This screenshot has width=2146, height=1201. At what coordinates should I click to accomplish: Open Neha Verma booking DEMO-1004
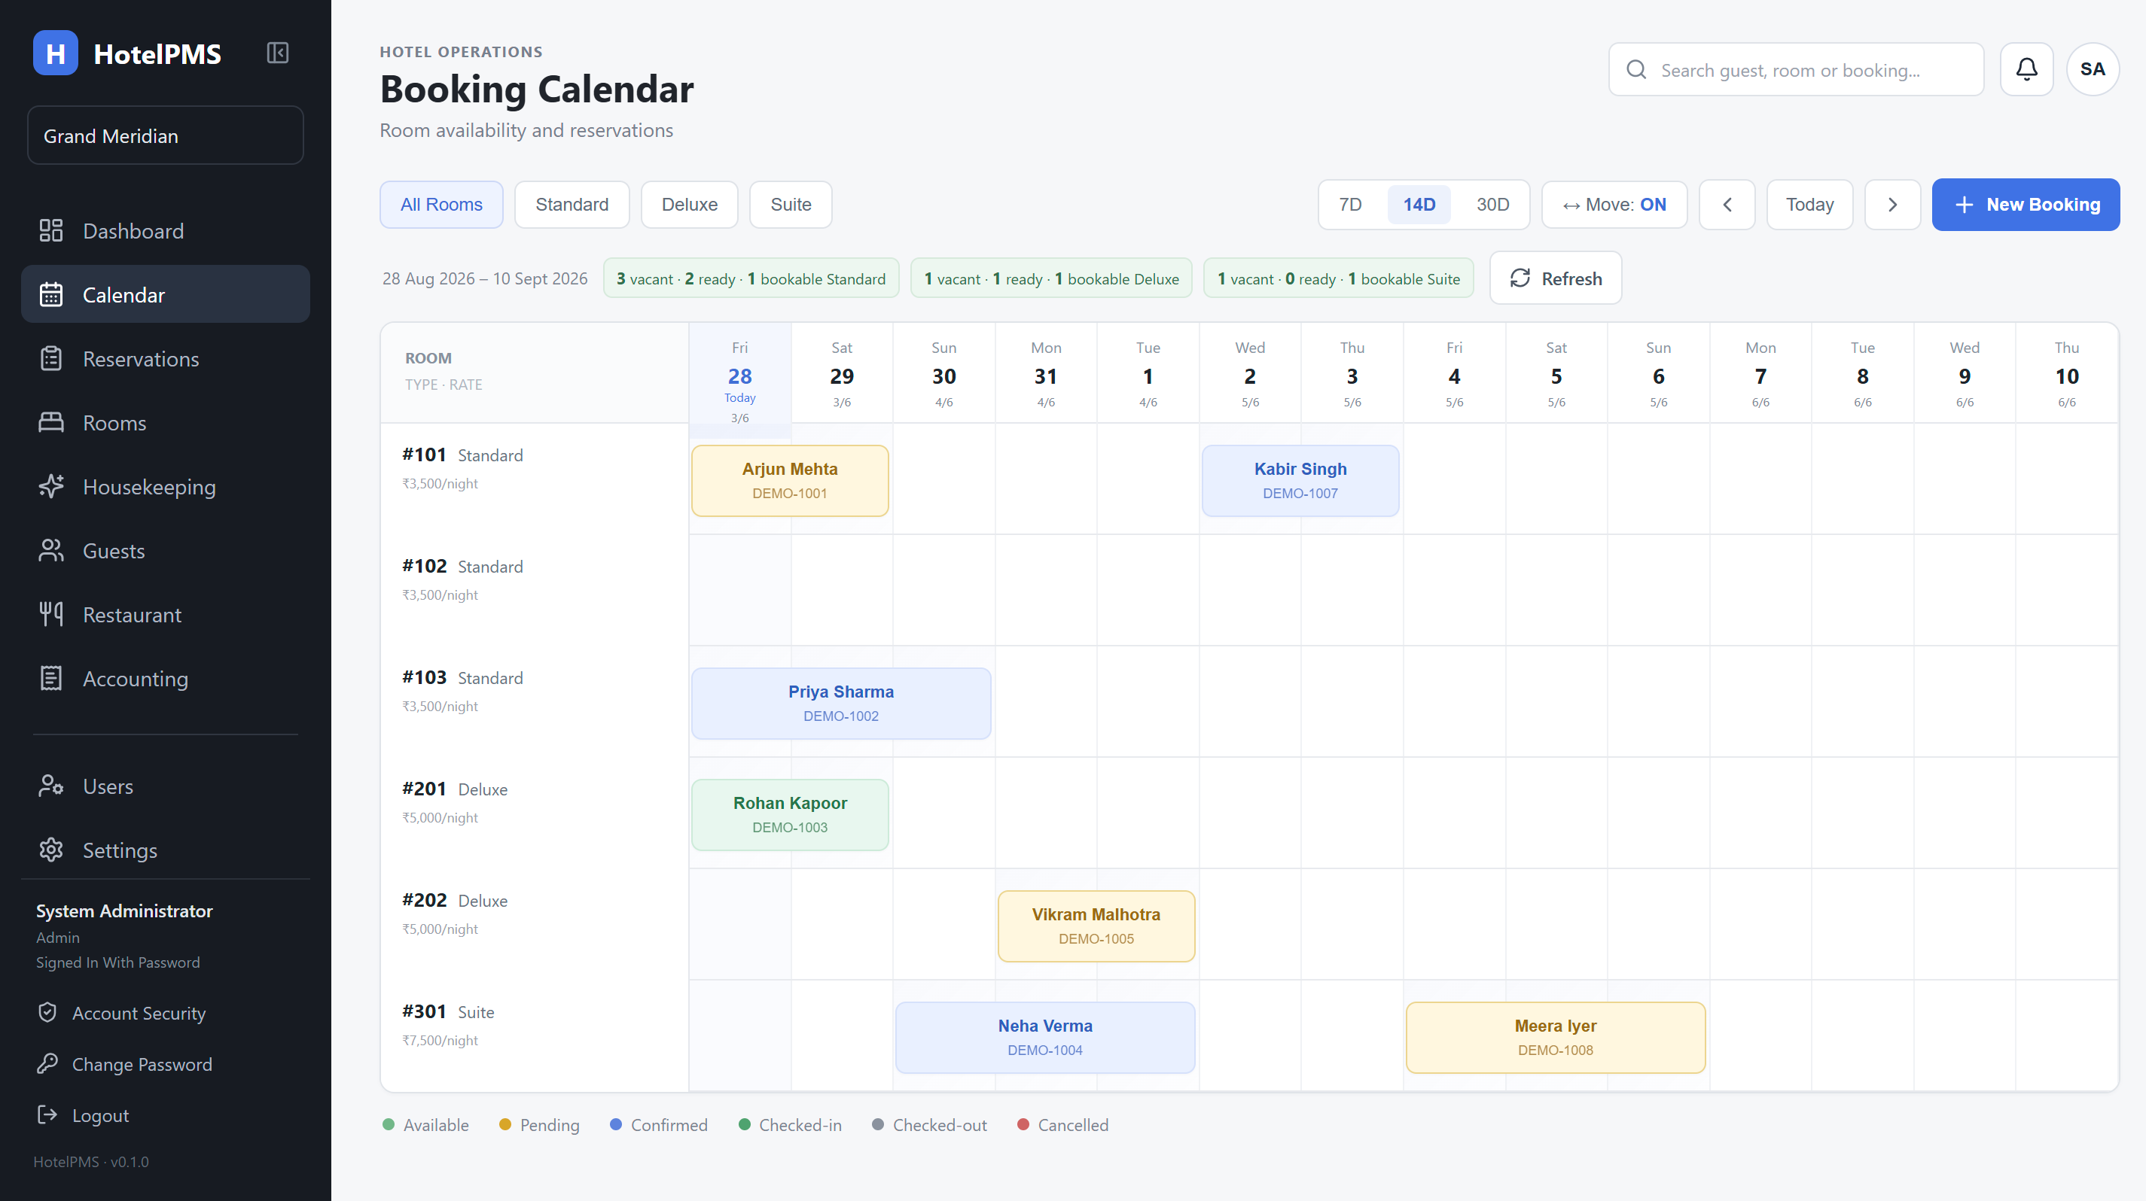[x=1044, y=1038]
